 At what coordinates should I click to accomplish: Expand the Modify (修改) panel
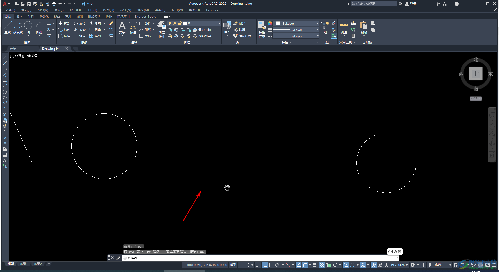click(x=86, y=42)
